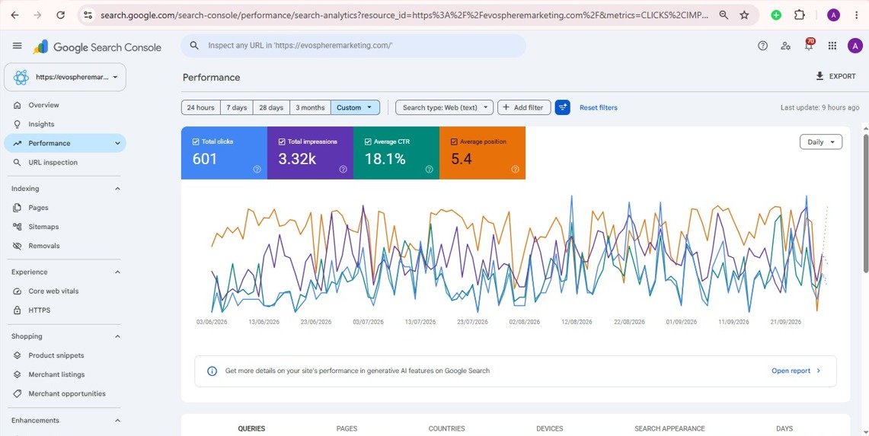The image size is (869, 436).
Task: Open the Search type: Web (text) dropdown
Action: pos(444,107)
